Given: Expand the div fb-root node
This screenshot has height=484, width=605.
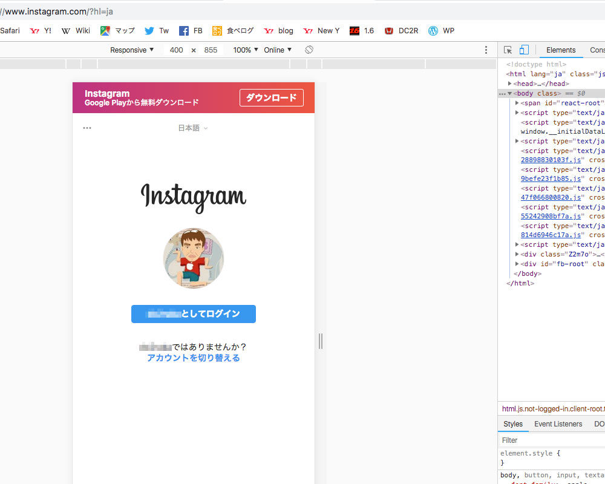Looking at the screenshot, I should [x=517, y=264].
